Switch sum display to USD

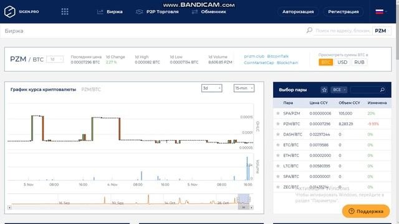[342, 62]
